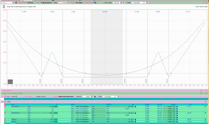Click the 185.00 price slice marker on chart
This screenshot has width=209, height=124.
point(167,81)
